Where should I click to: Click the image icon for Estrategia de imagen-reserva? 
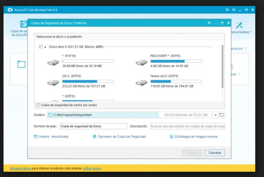[171, 137]
